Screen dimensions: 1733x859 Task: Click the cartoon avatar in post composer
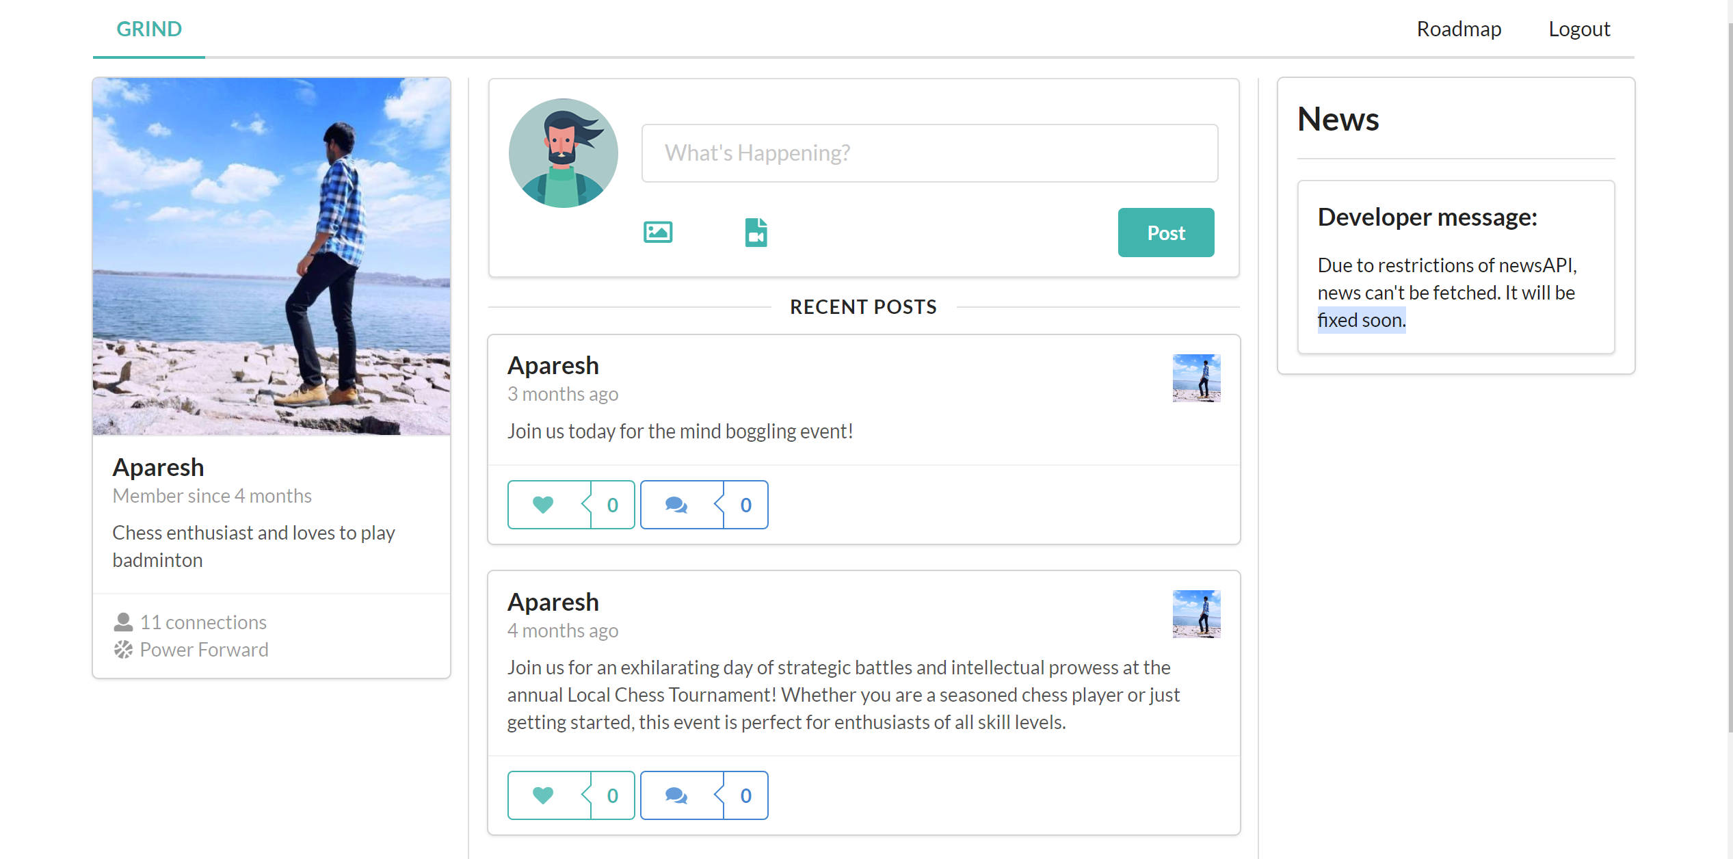click(563, 153)
